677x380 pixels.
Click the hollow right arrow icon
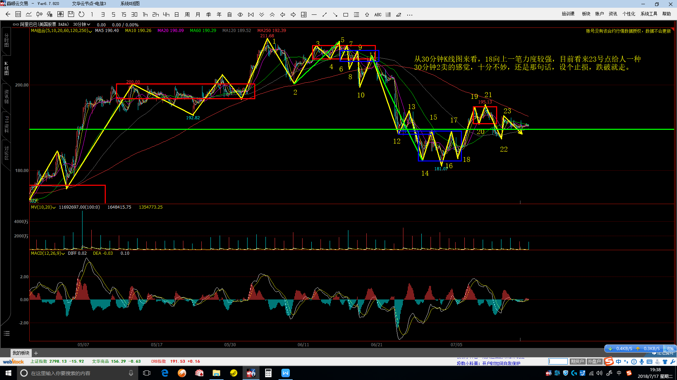tap(293, 14)
